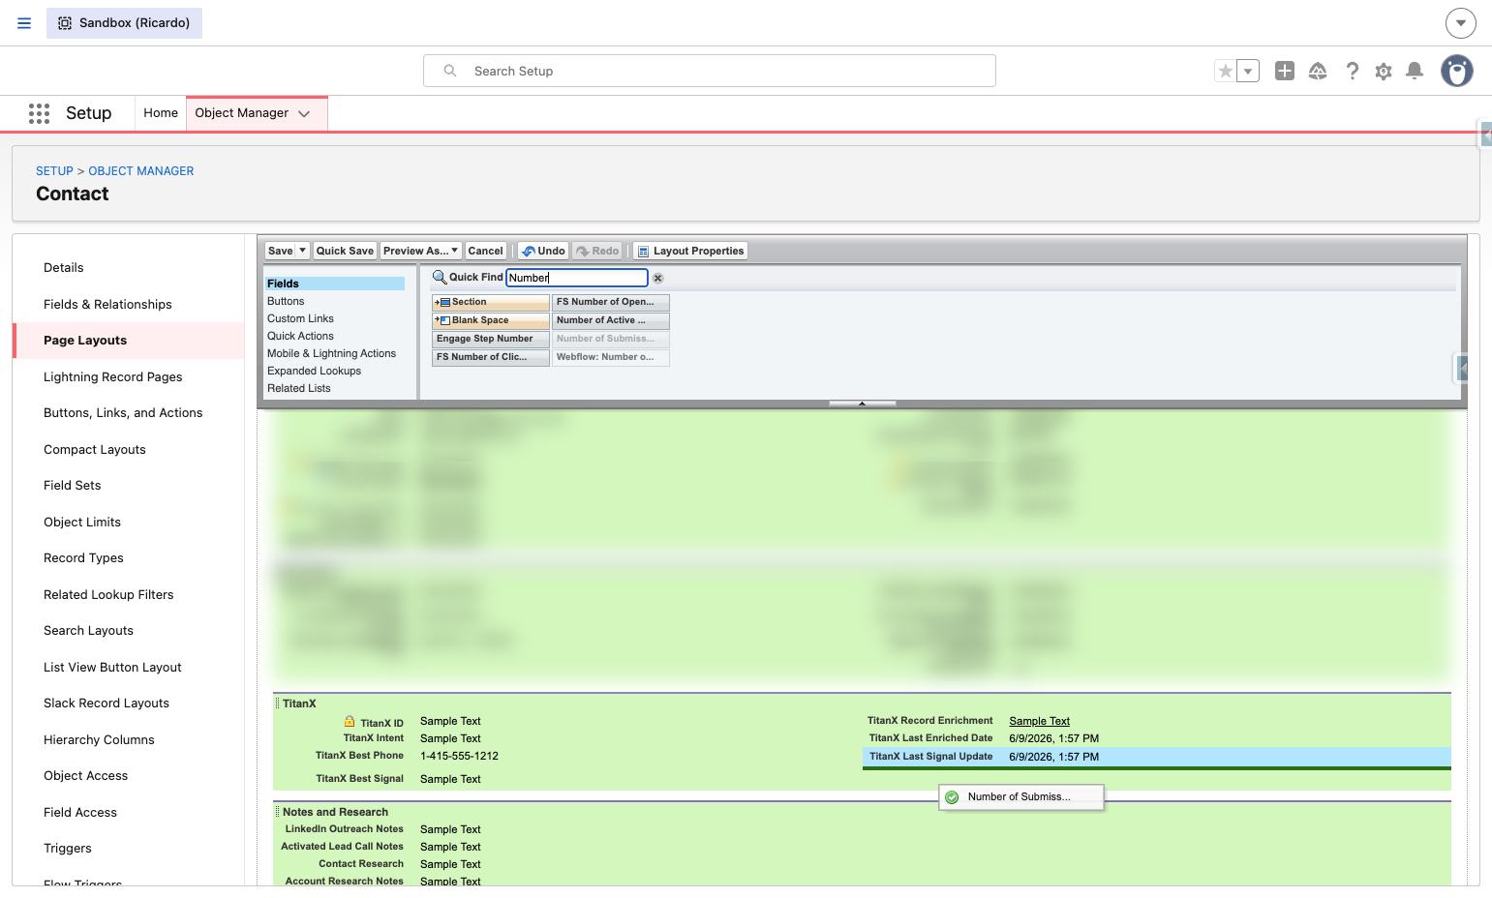Clear the Quick Find search text
The height and width of the screenshot is (898, 1492).
click(x=658, y=278)
